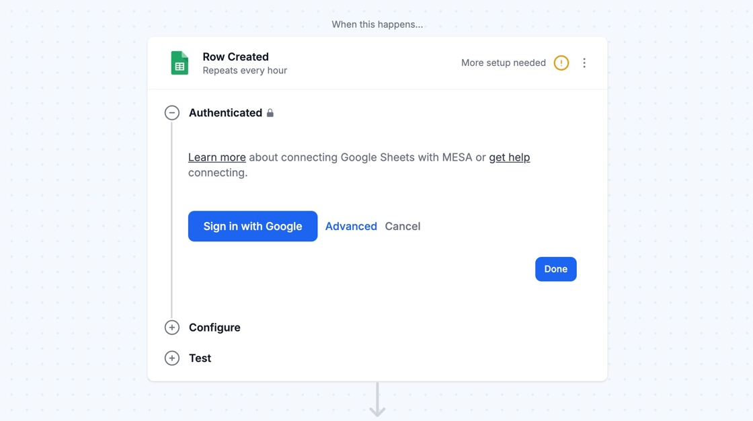The image size is (753, 421).
Task: Cancel the authentication step
Action: (403, 227)
